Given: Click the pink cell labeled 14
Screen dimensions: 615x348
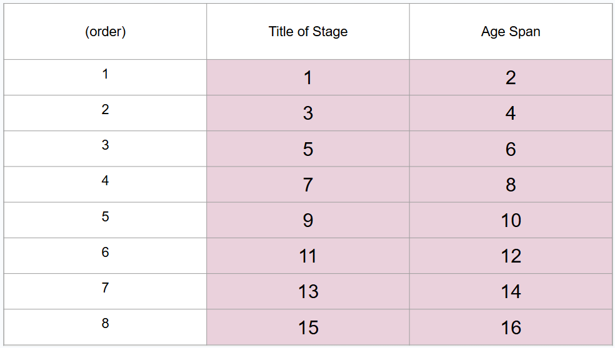Looking at the screenshot, I should (x=511, y=291).
